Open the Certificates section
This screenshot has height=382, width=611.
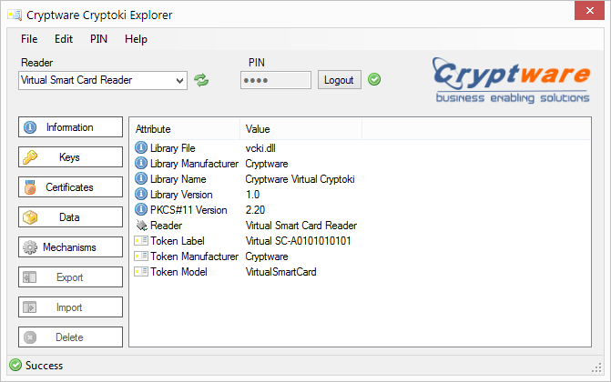click(70, 187)
